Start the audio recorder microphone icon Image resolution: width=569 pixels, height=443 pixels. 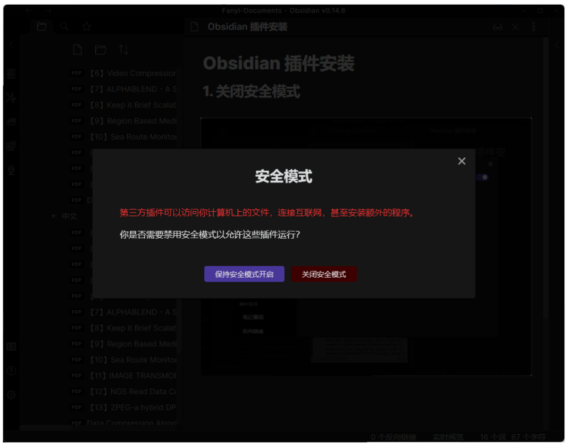(x=11, y=170)
